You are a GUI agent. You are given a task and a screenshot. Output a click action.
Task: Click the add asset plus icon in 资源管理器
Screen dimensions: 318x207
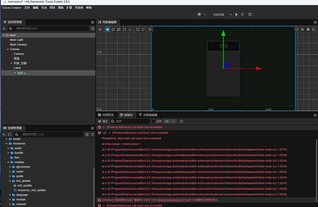(4, 134)
